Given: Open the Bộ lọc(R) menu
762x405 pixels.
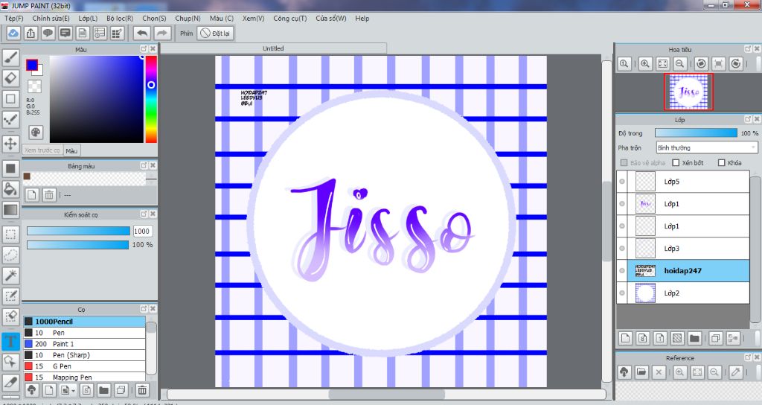Looking at the screenshot, I should tap(120, 19).
